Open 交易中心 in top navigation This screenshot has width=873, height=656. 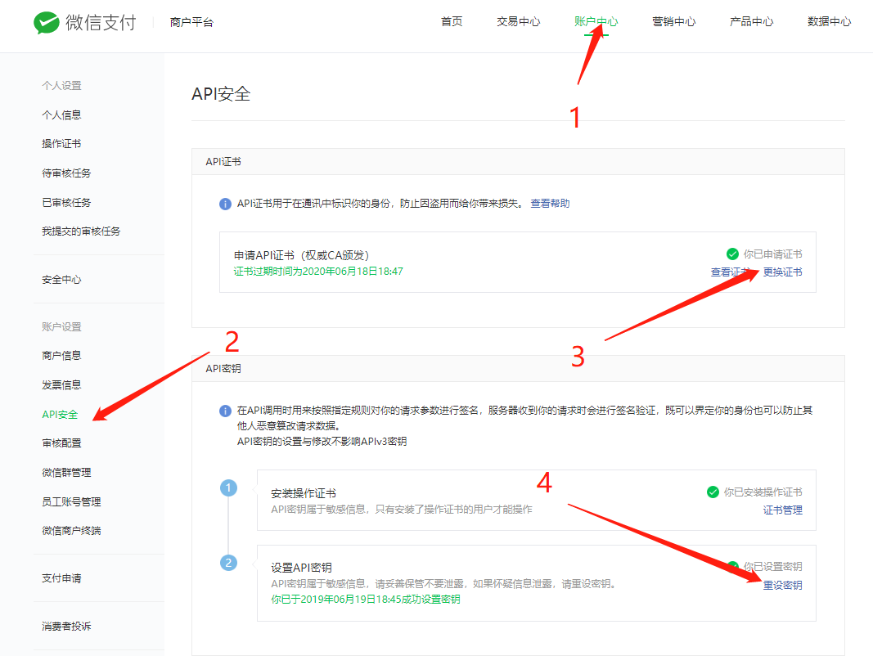(x=519, y=22)
